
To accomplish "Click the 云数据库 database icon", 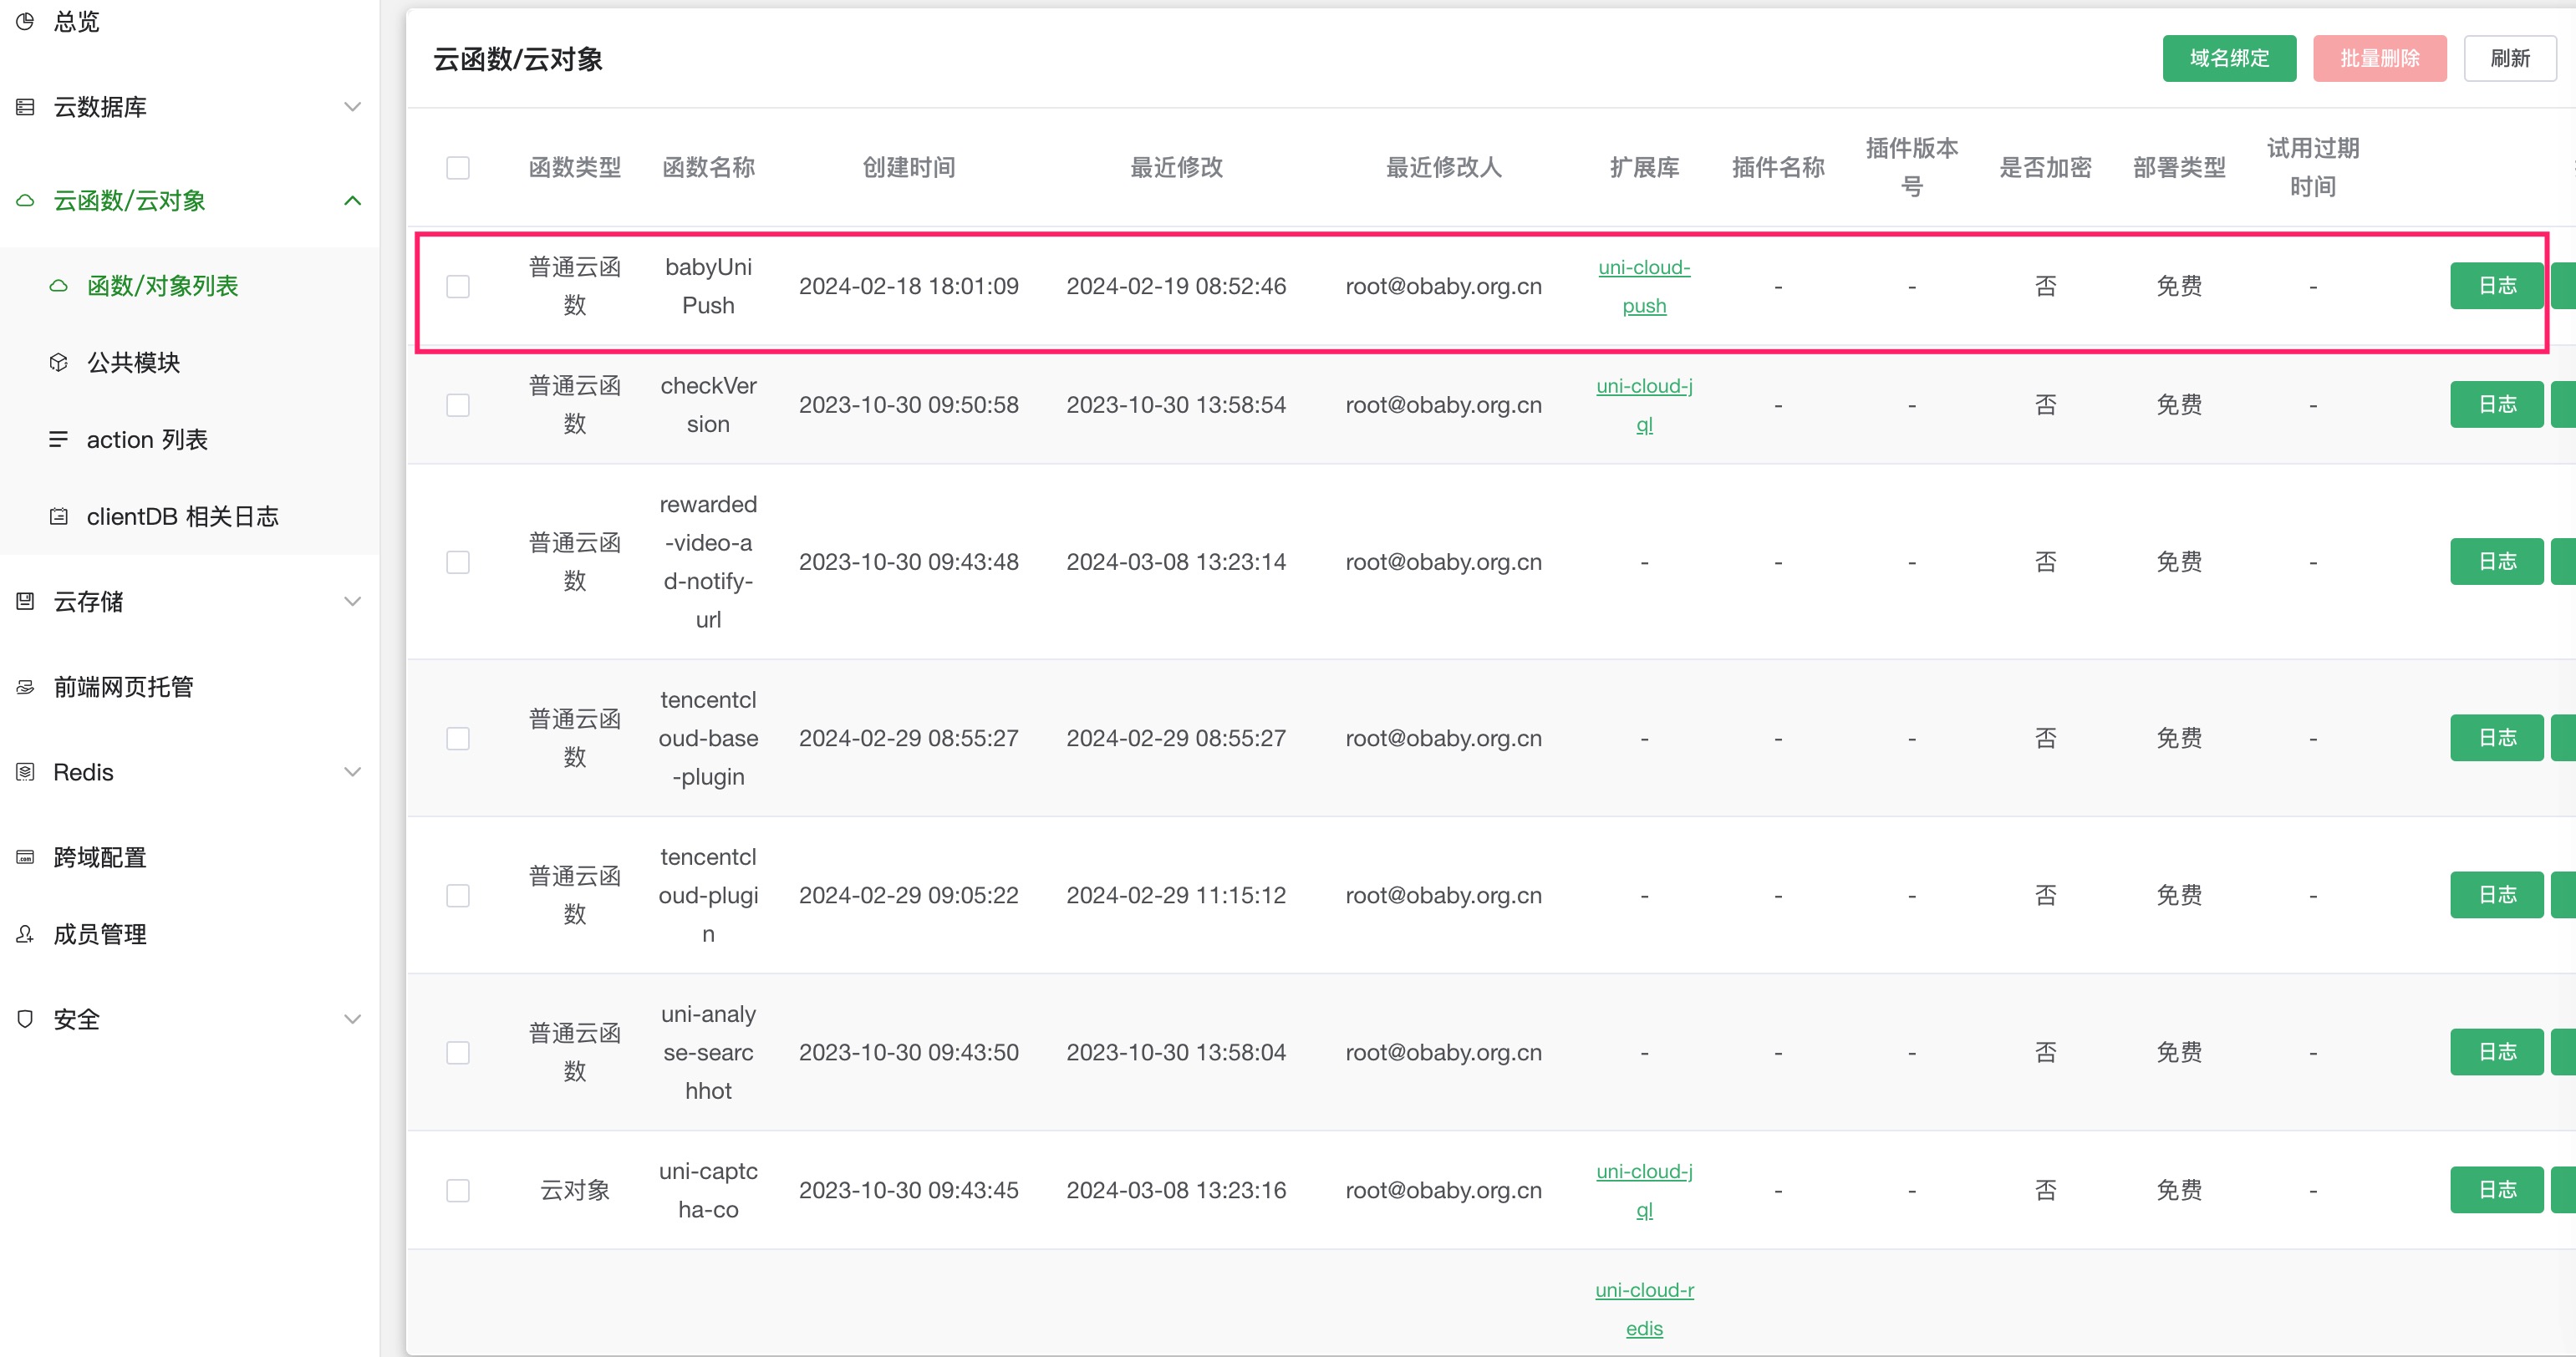I will coord(25,107).
